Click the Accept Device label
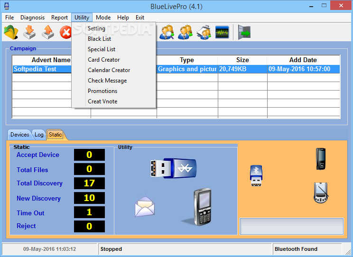 38,155
